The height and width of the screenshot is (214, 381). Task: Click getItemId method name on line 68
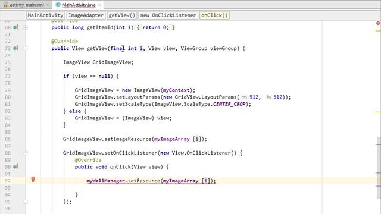(x=100, y=27)
